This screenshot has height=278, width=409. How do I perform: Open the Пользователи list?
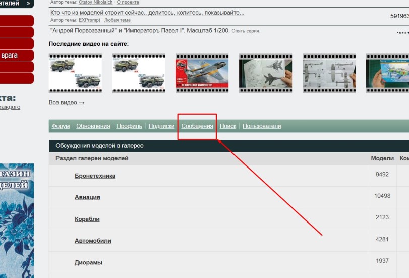tap(262, 126)
